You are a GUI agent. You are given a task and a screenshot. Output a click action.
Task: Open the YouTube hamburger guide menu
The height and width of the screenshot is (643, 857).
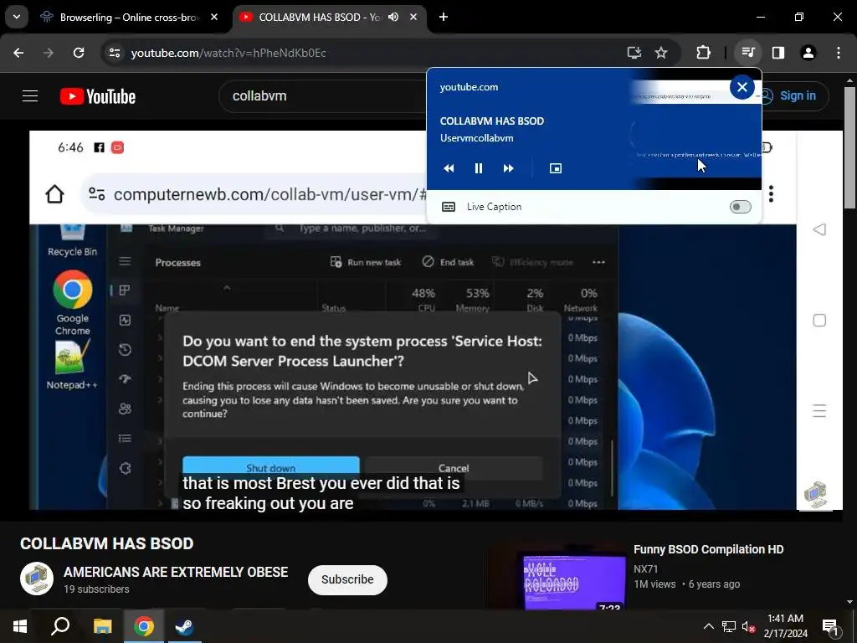[x=30, y=96]
